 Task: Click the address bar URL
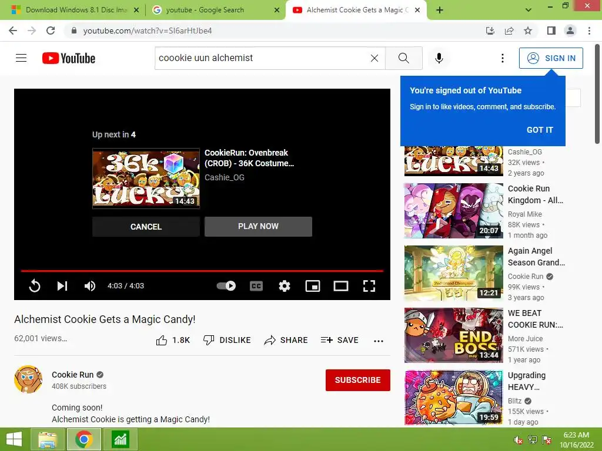point(148,31)
